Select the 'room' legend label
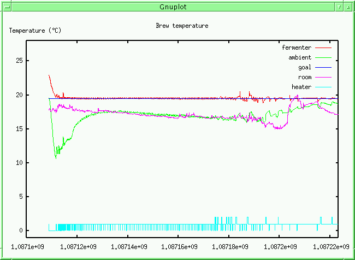Screen dimensions: 355x260 [x=305, y=78]
